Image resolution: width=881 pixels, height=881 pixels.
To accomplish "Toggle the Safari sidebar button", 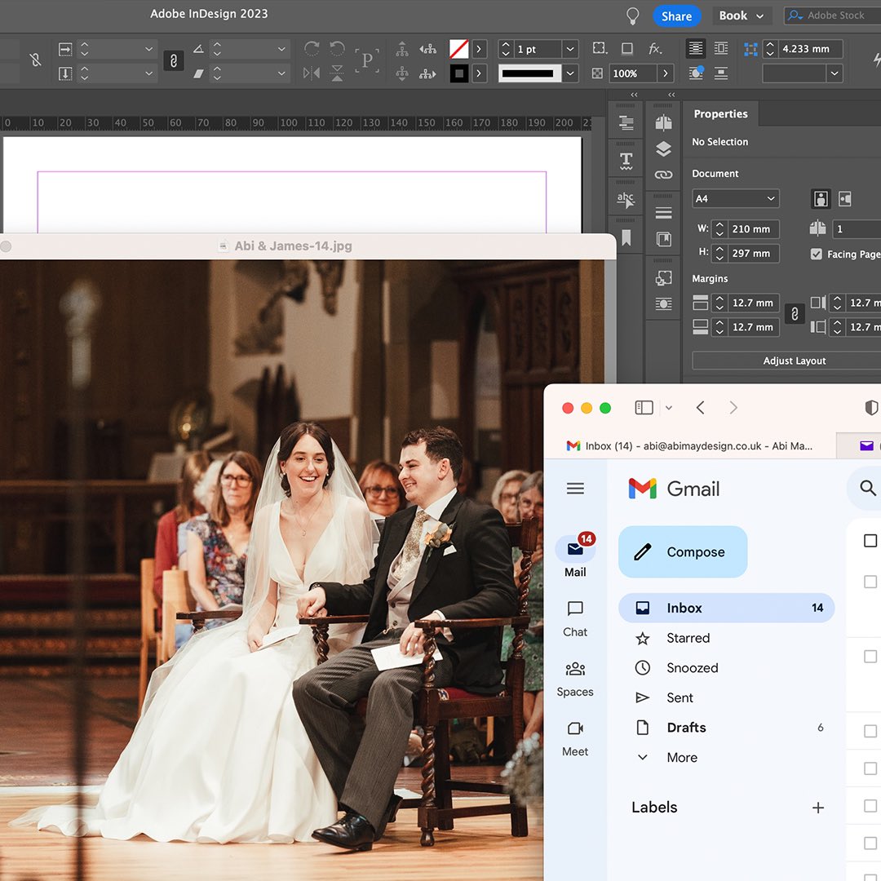I will coord(644,407).
